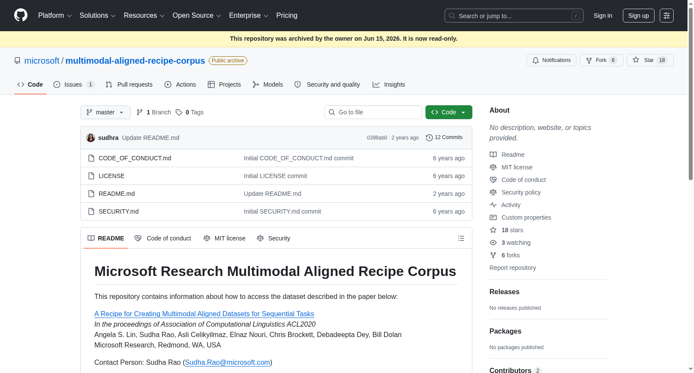
Task: Show the Security tab in README panel
Action: pos(273,238)
